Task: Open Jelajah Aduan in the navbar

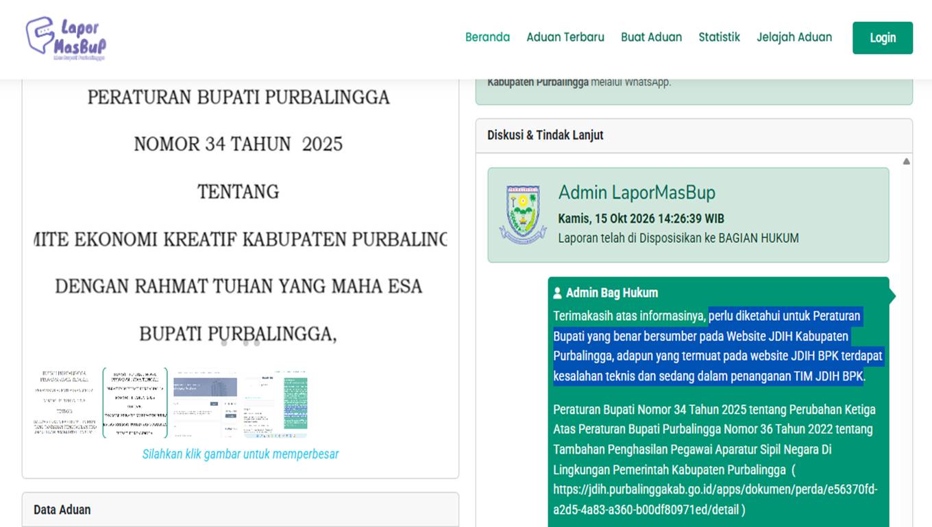Action: coord(794,38)
